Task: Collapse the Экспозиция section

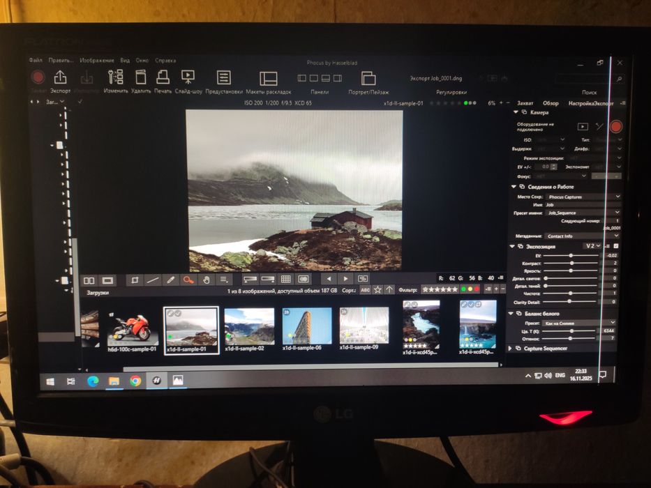Action: [x=512, y=246]
